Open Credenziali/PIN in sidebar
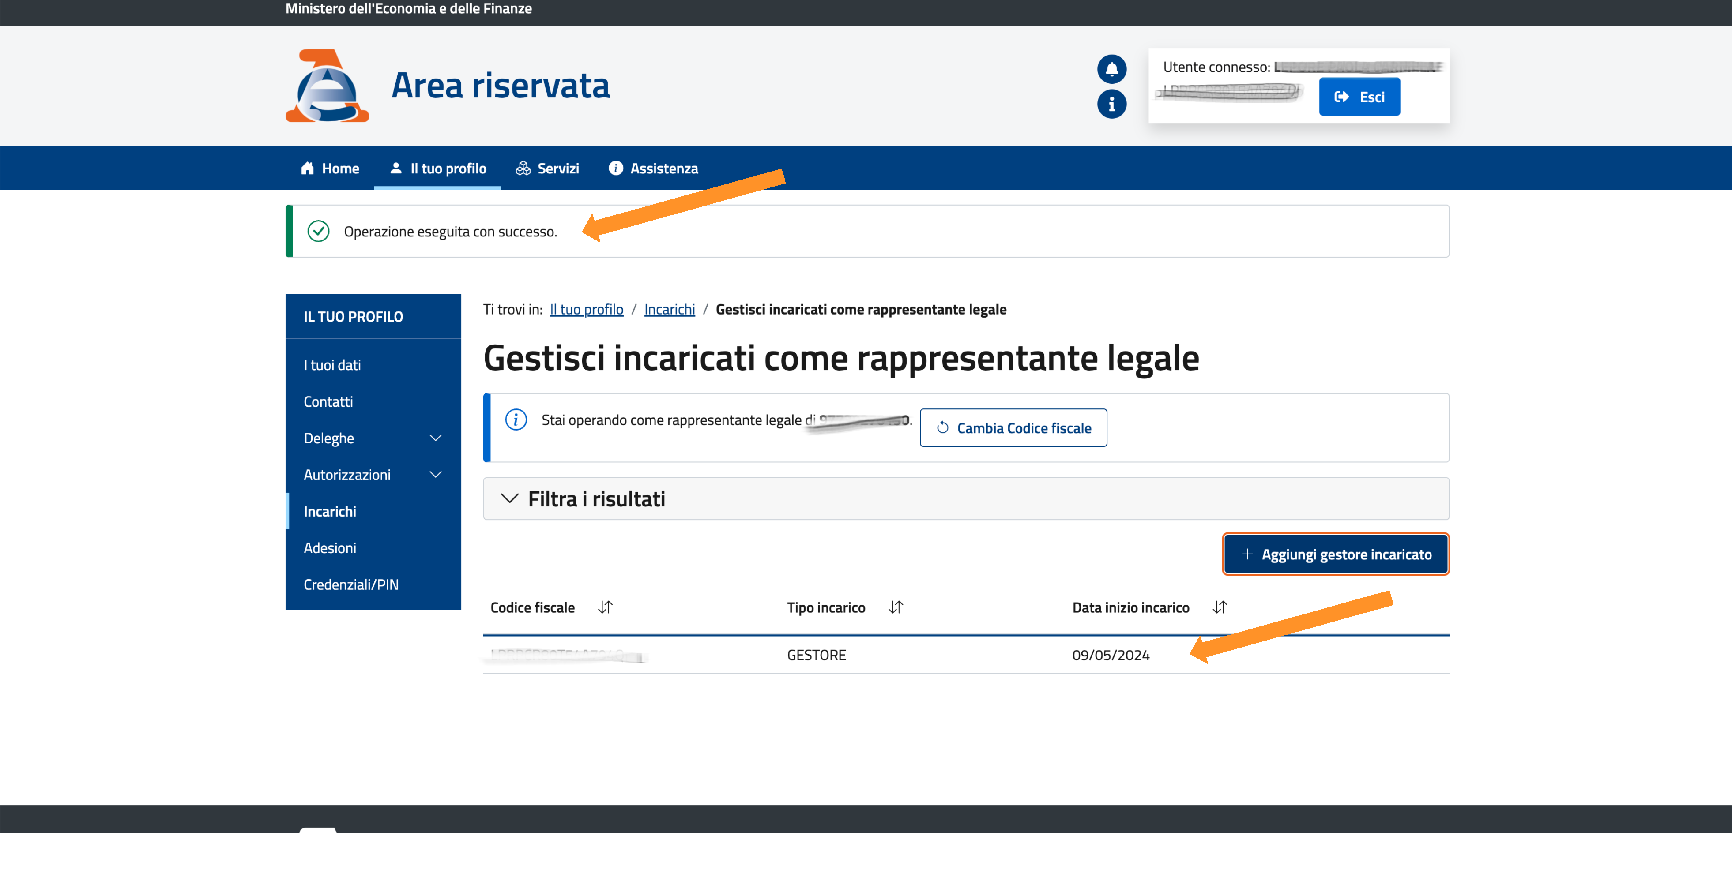Screen dimensions: 1732x884 pos(351,584)
